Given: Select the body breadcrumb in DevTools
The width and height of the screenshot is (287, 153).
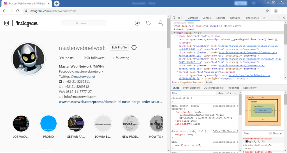Looking at the screenshot, I should coord(209,83).
